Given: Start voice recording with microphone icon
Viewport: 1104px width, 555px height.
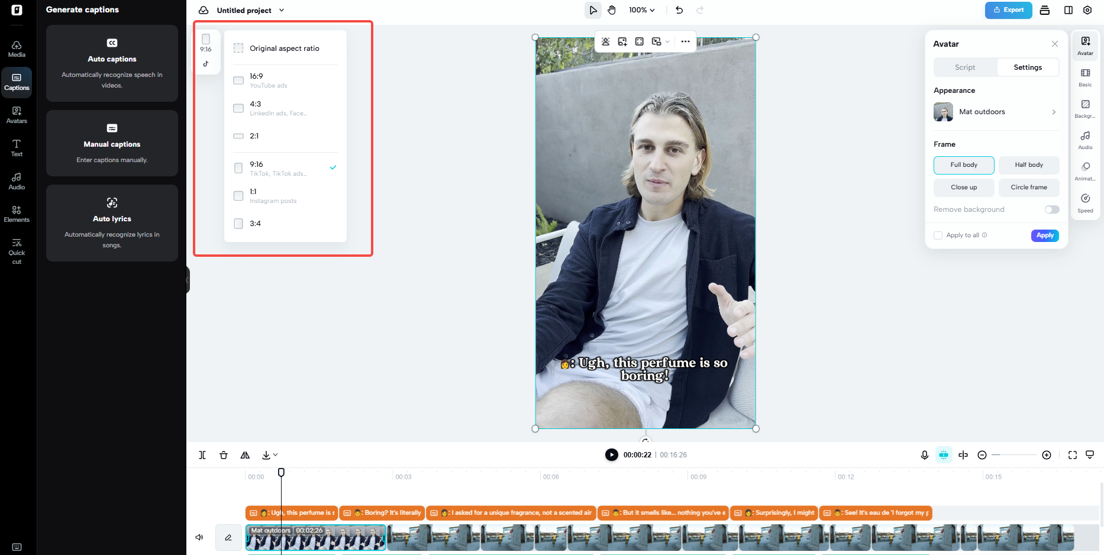Looking at the screenshot, I should coord(924,455).
